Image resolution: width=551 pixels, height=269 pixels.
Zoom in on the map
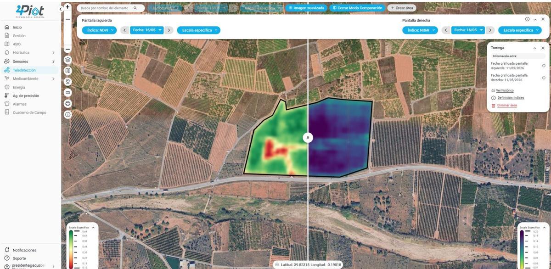click(x=68, y=7)
